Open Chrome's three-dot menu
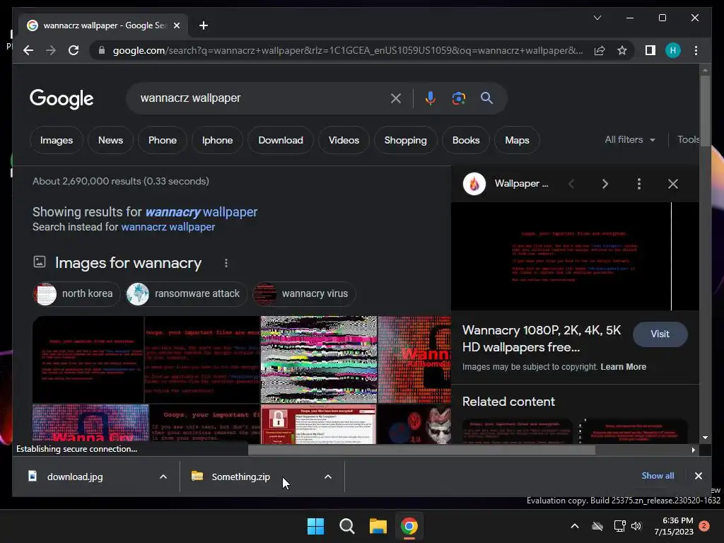724x543 pixels. pos(696,50)
